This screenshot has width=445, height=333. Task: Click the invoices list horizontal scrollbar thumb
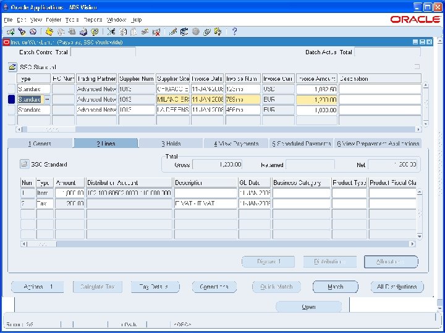(51, 129)
